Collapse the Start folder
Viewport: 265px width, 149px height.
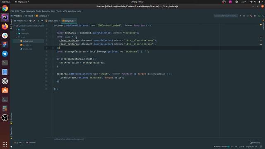point(17,37)
